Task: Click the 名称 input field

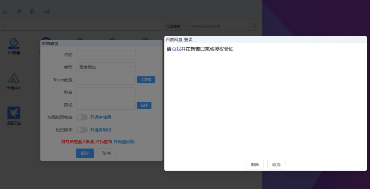Action: click(x=106, y=55)
